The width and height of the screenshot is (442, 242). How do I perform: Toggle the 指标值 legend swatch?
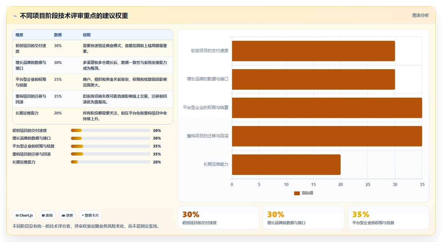[297, 193]
